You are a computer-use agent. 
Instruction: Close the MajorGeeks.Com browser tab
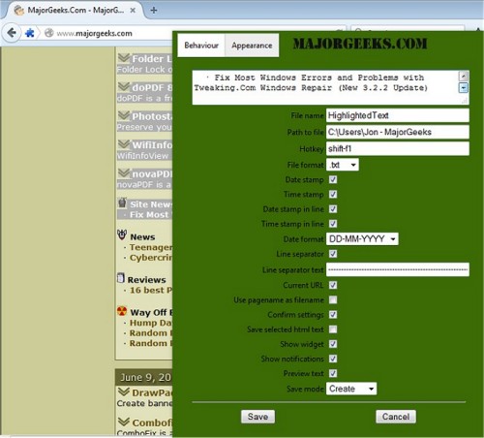pyautogui.click(x=133, y=11)
